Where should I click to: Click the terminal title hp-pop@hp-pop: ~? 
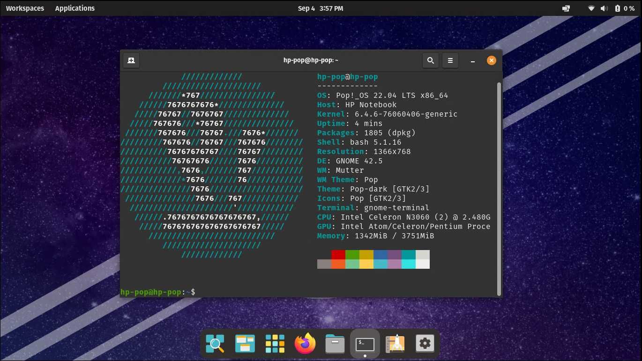point(311,60)
